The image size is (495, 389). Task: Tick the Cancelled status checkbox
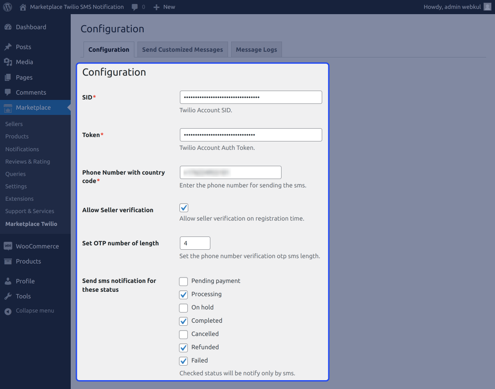183,334
